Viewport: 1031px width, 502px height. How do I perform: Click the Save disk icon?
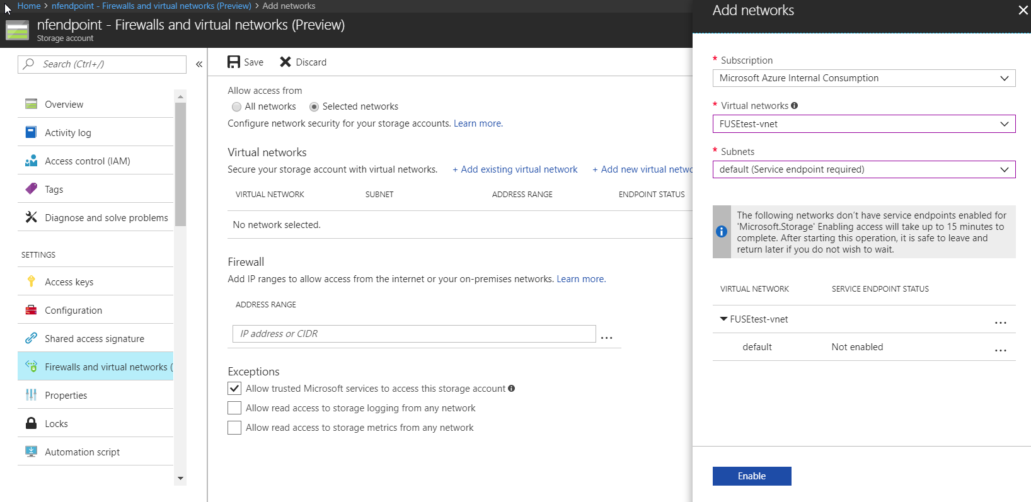coord(234,62)
